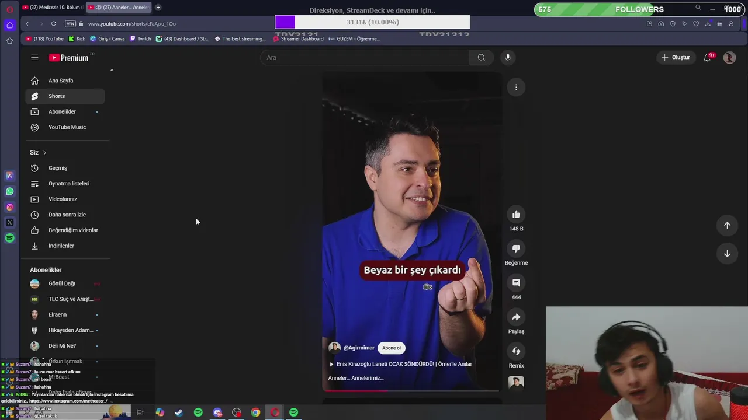Image resolution: width=748 pixels, height=420 pixels.
Task: Open Opera menu logo button
Action: tap(9, 9)
